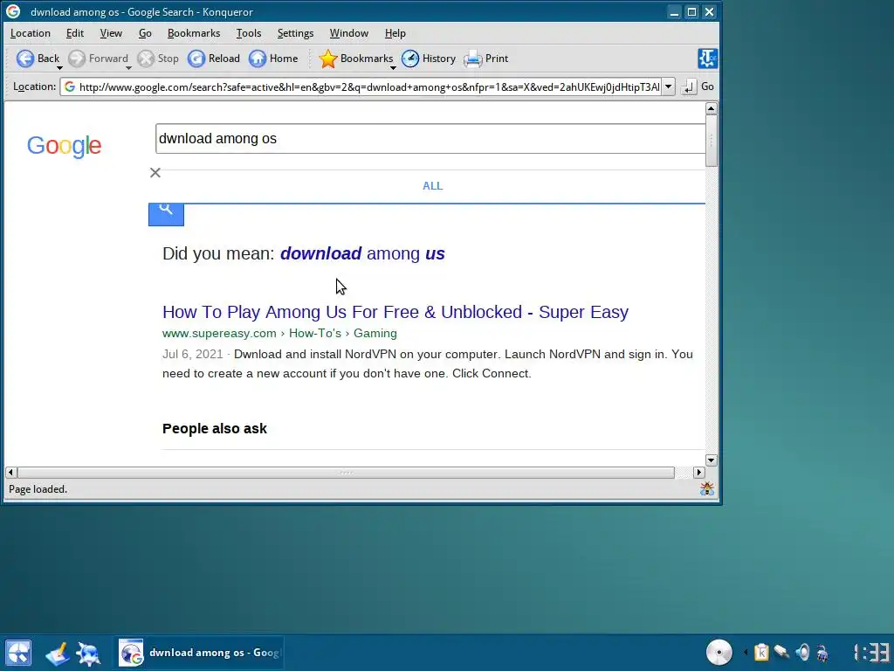The height and width of the screenshot is (671, 894).
Task: Click "download among us" suggestion link
Action: click(x=362, y=253)
